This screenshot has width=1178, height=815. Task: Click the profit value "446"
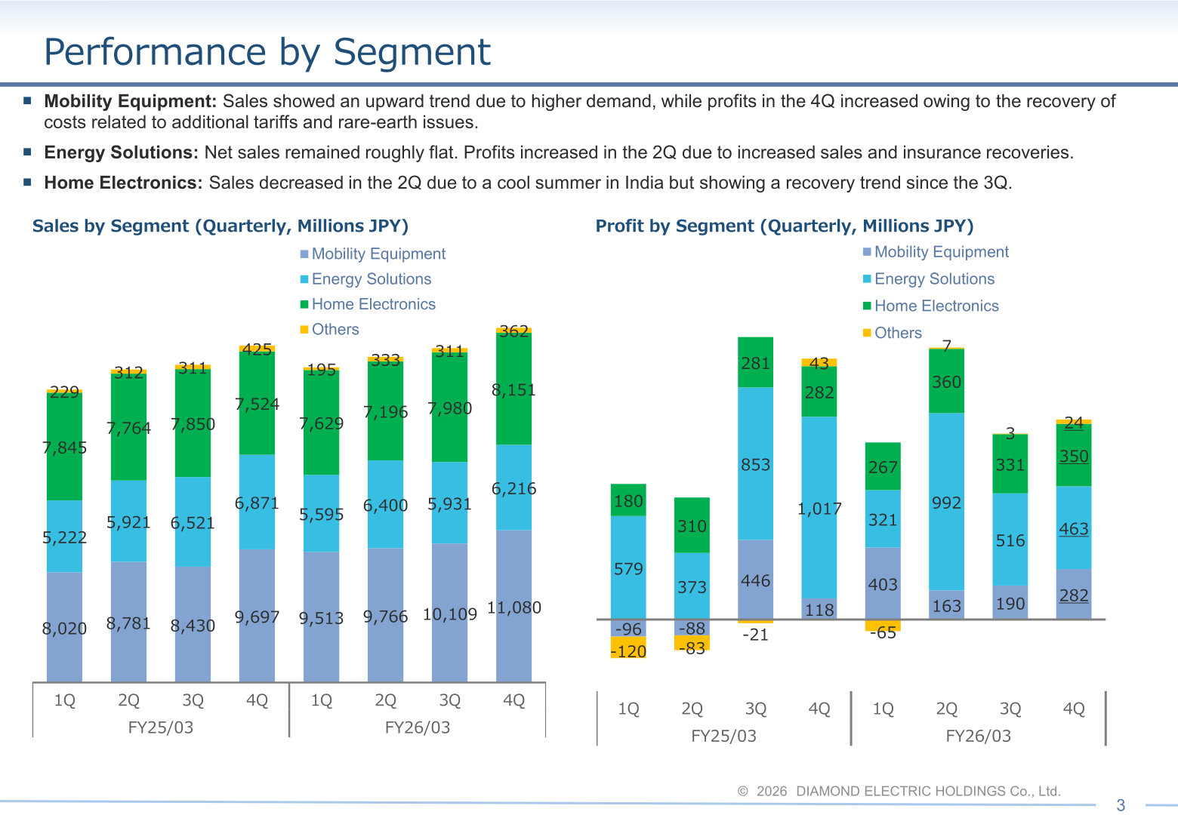(x=755, y=580)
